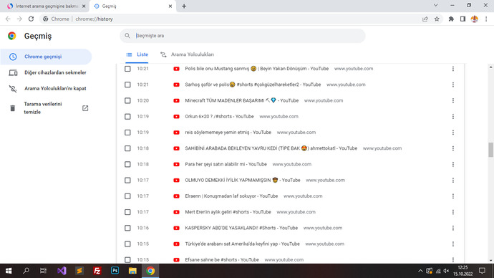Open actions menu for Mert Eren'in aylık geliri
The height and width of the screenshot is (278, 494).
tap(453, 212)
